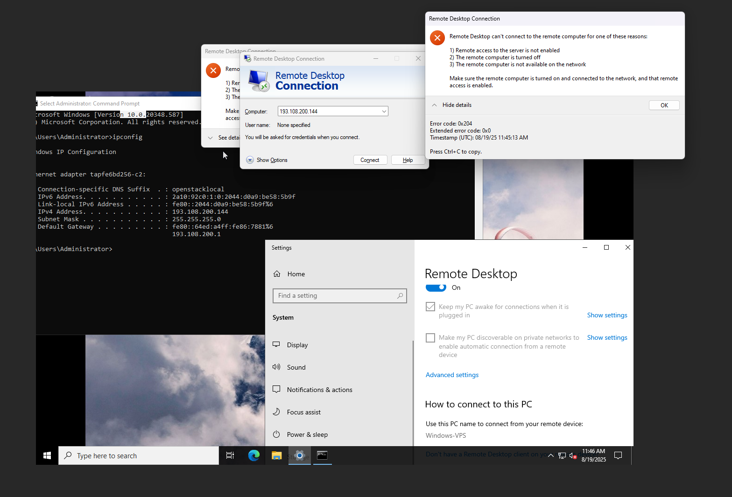
Task: Open the notification center icon
Action: point(618,455)
